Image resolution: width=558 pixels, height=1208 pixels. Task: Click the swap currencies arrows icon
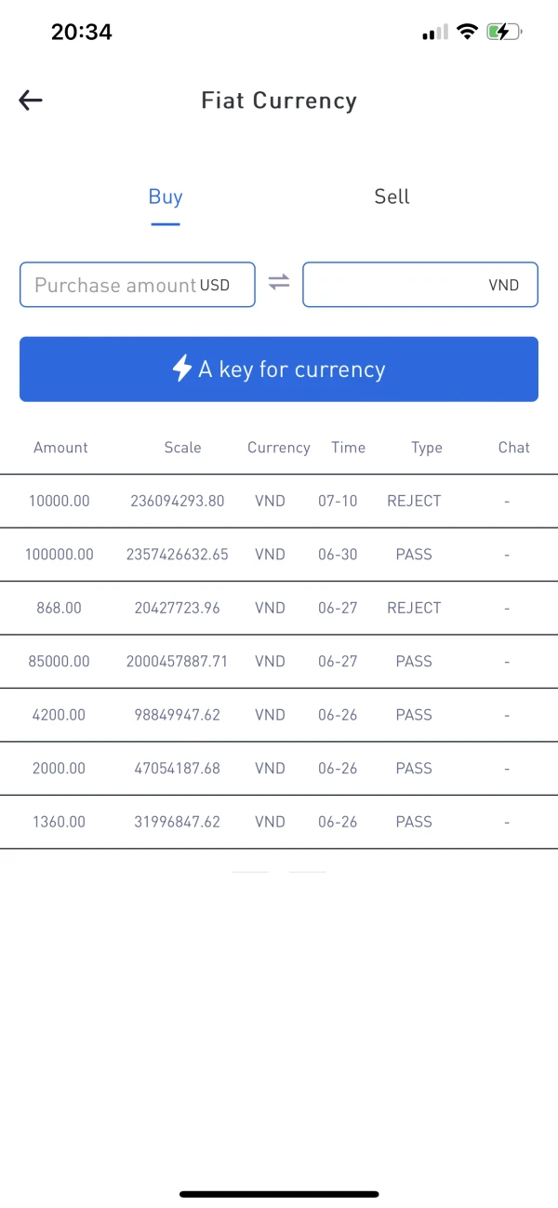279,282
